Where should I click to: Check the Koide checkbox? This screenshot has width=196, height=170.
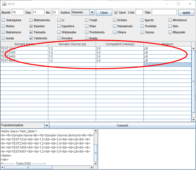[x=87, y=38]
